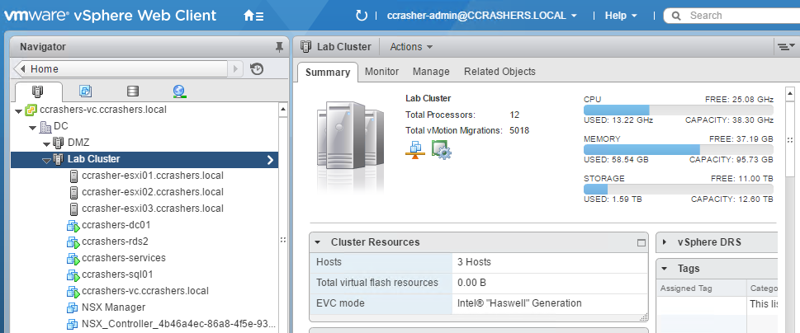Viewport: 800px width, 333px height.
Task: Click the host icon for ccrasher-esxi01
Action: tap(73, 176)
